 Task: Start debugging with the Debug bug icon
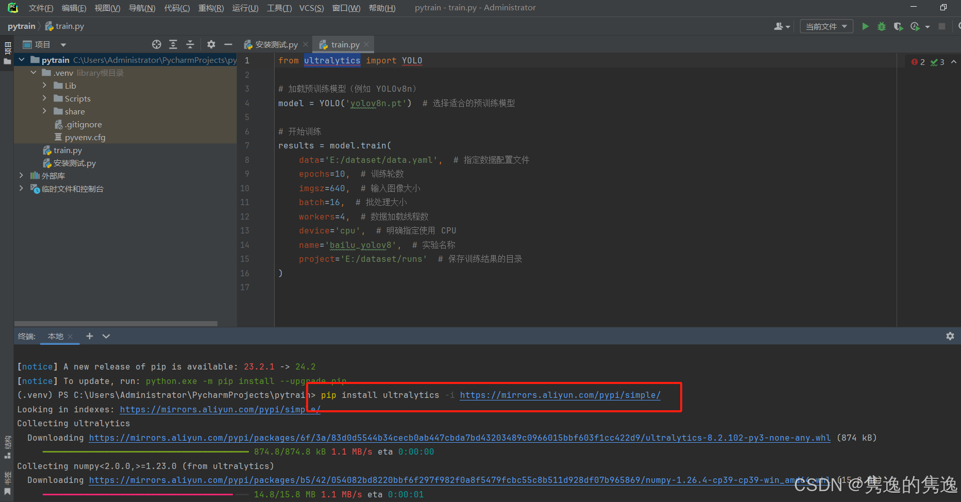[x=881, y=26]
